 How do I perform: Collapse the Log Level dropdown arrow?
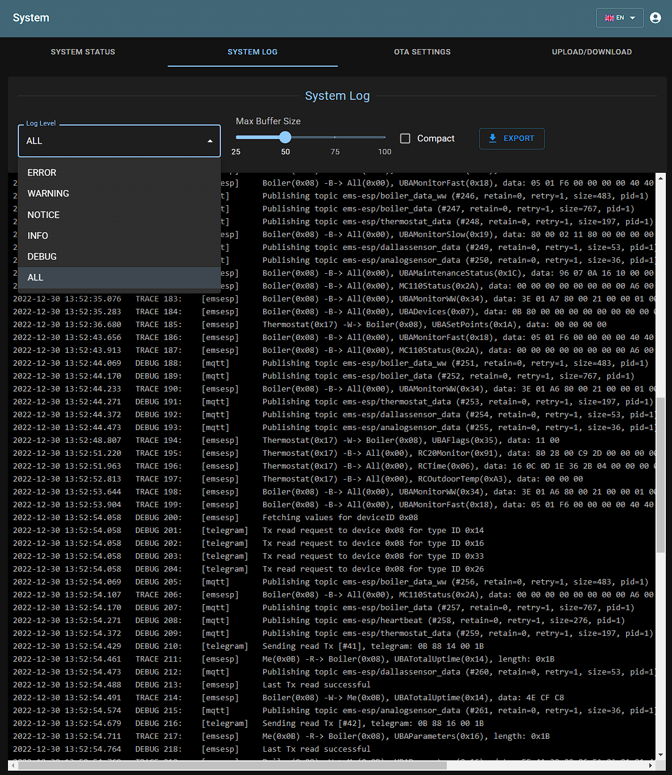click(x=210, y=141)
